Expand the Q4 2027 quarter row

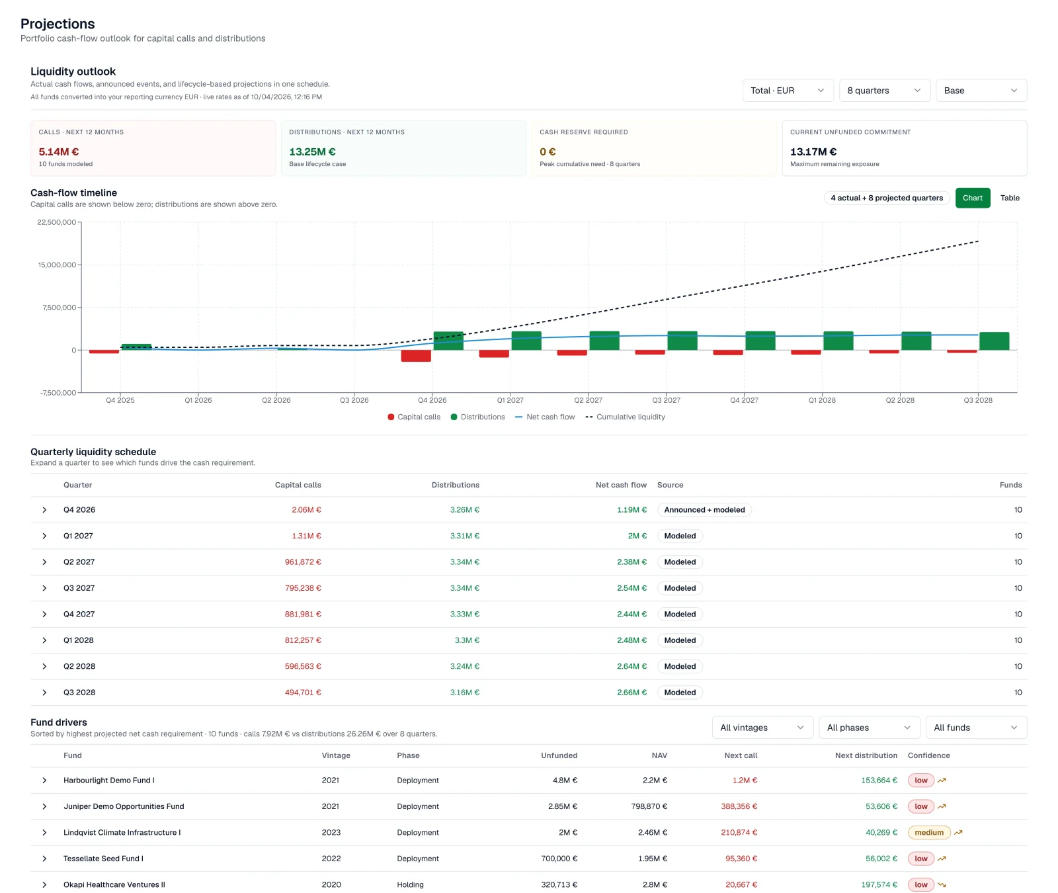[44, 615]
